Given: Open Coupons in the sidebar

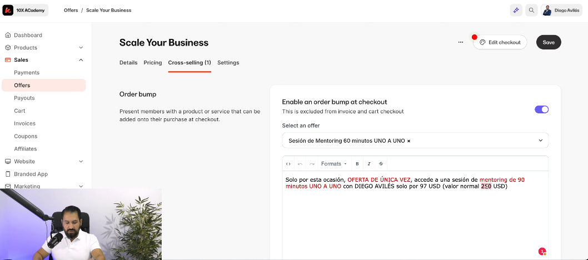Looking at the screenshot, I should 26,136.
